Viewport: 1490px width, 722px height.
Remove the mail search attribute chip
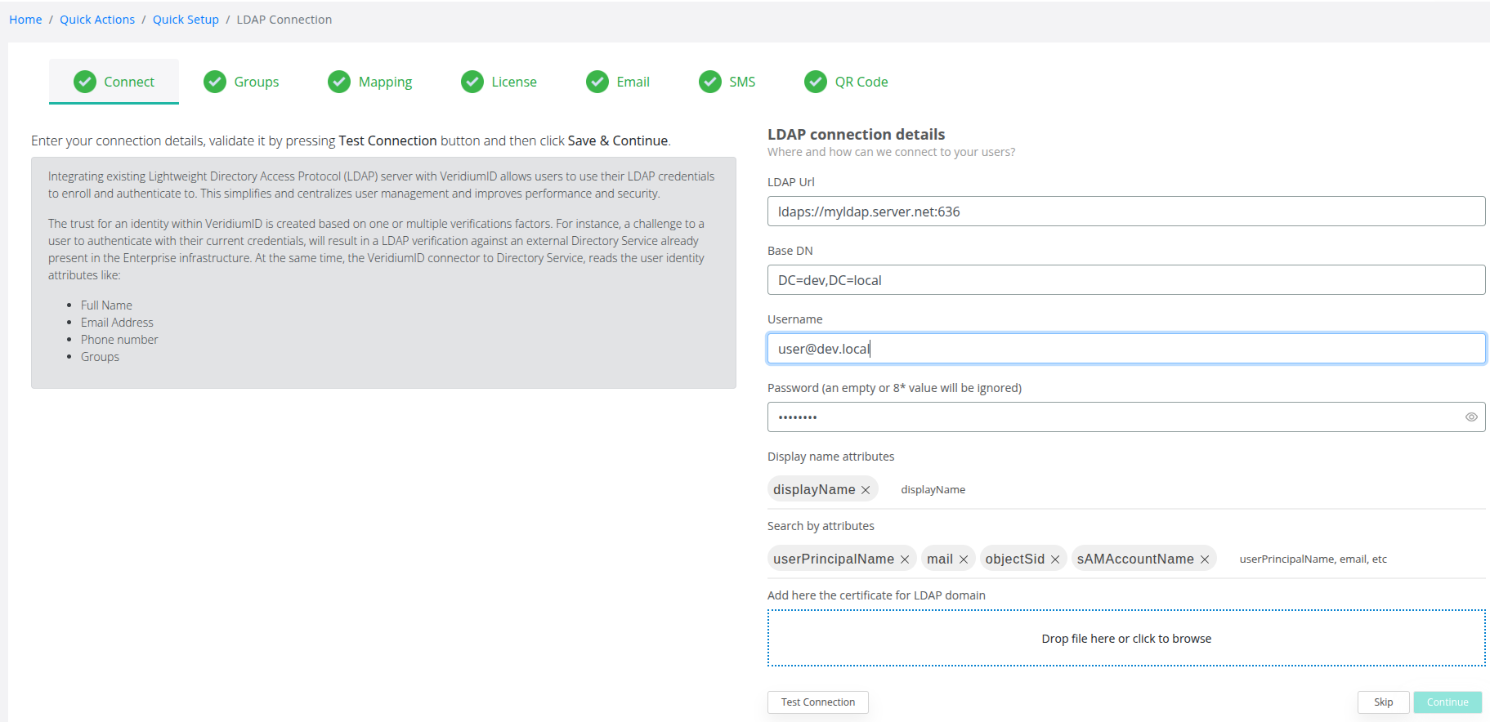964,559
